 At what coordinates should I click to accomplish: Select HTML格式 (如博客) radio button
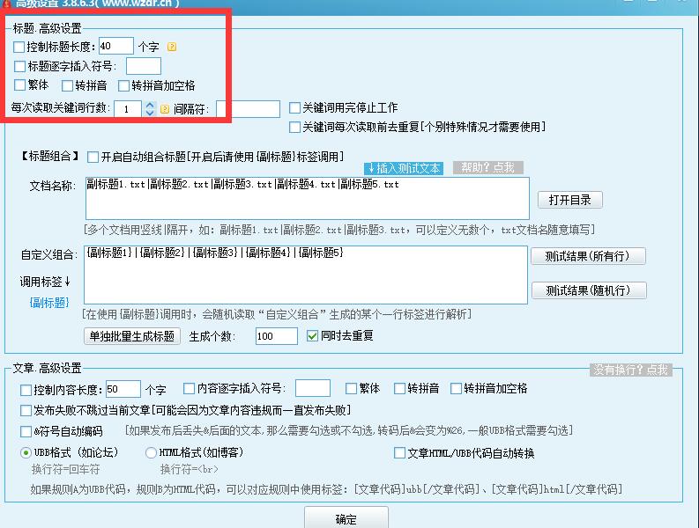151,453
